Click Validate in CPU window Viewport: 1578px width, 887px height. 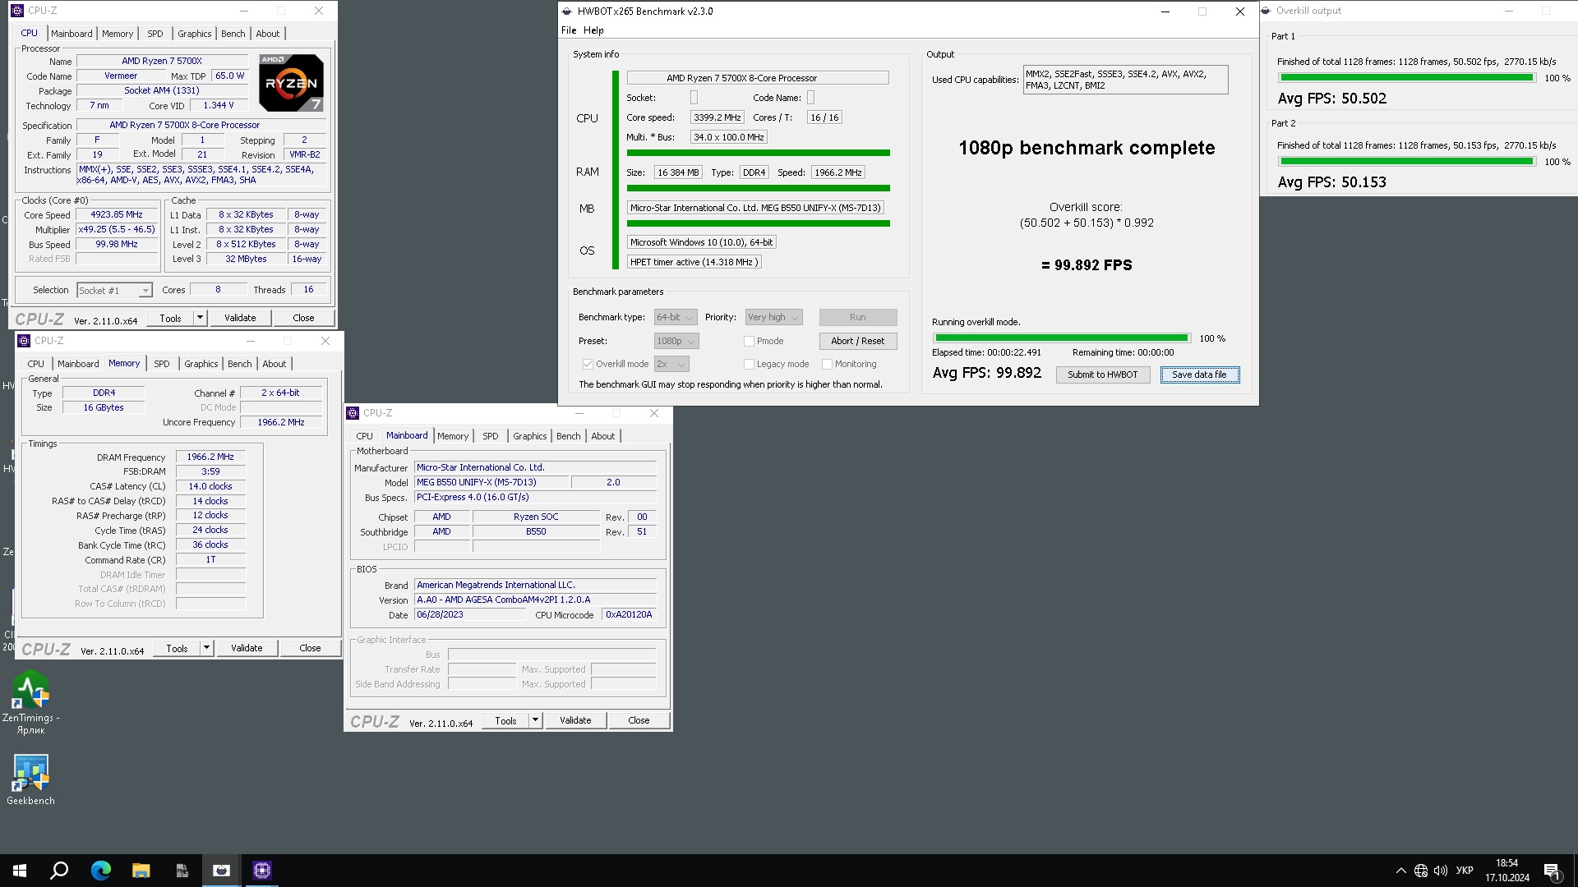tap(240, 318)
